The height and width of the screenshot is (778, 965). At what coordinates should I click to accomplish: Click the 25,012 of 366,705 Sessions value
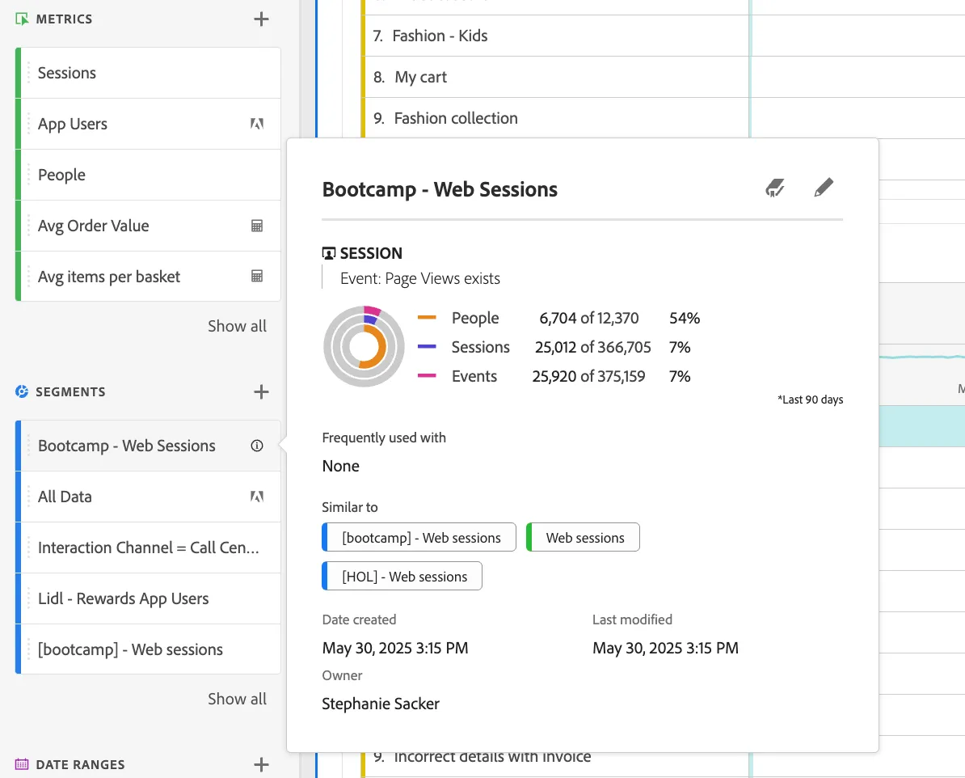click(592, 348)
